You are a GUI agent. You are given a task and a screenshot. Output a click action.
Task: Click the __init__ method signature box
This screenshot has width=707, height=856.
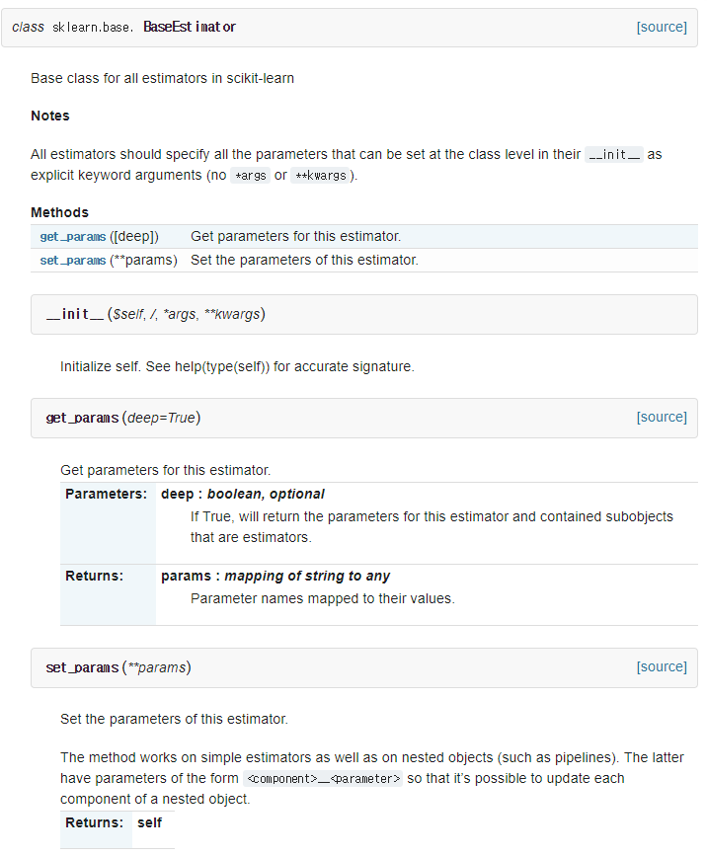click(364, 314)
